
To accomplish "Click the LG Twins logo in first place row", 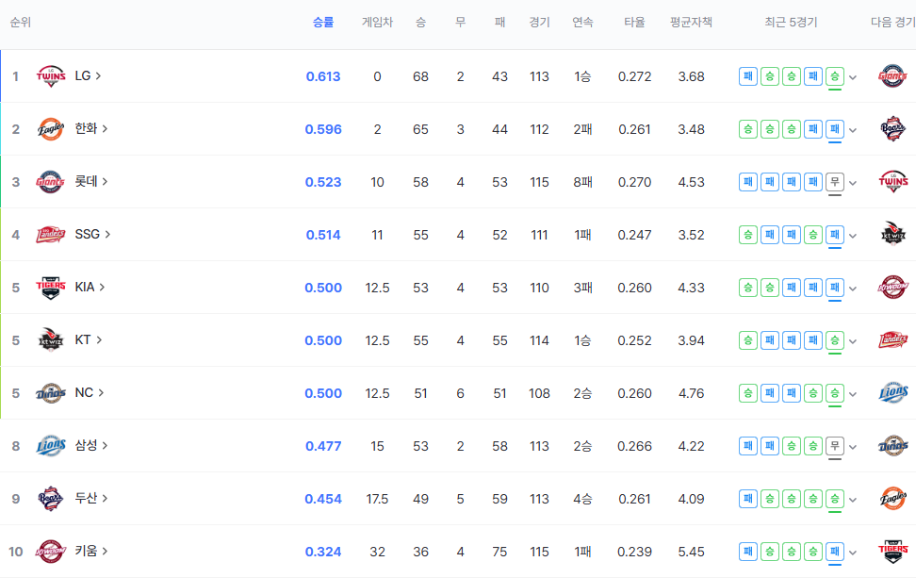I will (x=50, y=76).
